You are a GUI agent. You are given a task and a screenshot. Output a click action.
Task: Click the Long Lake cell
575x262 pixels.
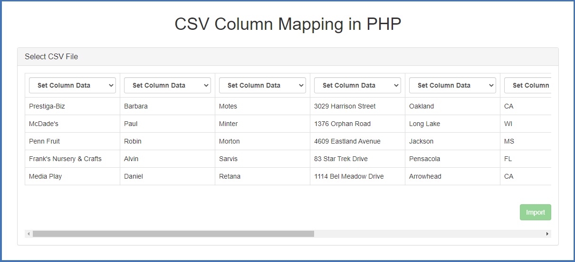point(452,124)
